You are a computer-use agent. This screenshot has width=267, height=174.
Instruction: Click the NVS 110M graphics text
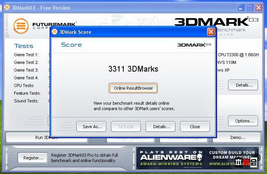tap(226, 62)
